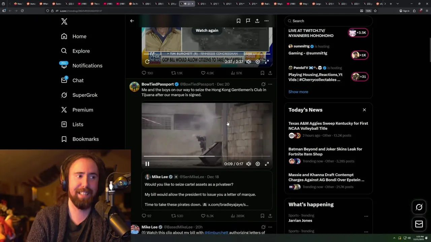Reload the page in browser toolbar

click(x=22, y=11)
